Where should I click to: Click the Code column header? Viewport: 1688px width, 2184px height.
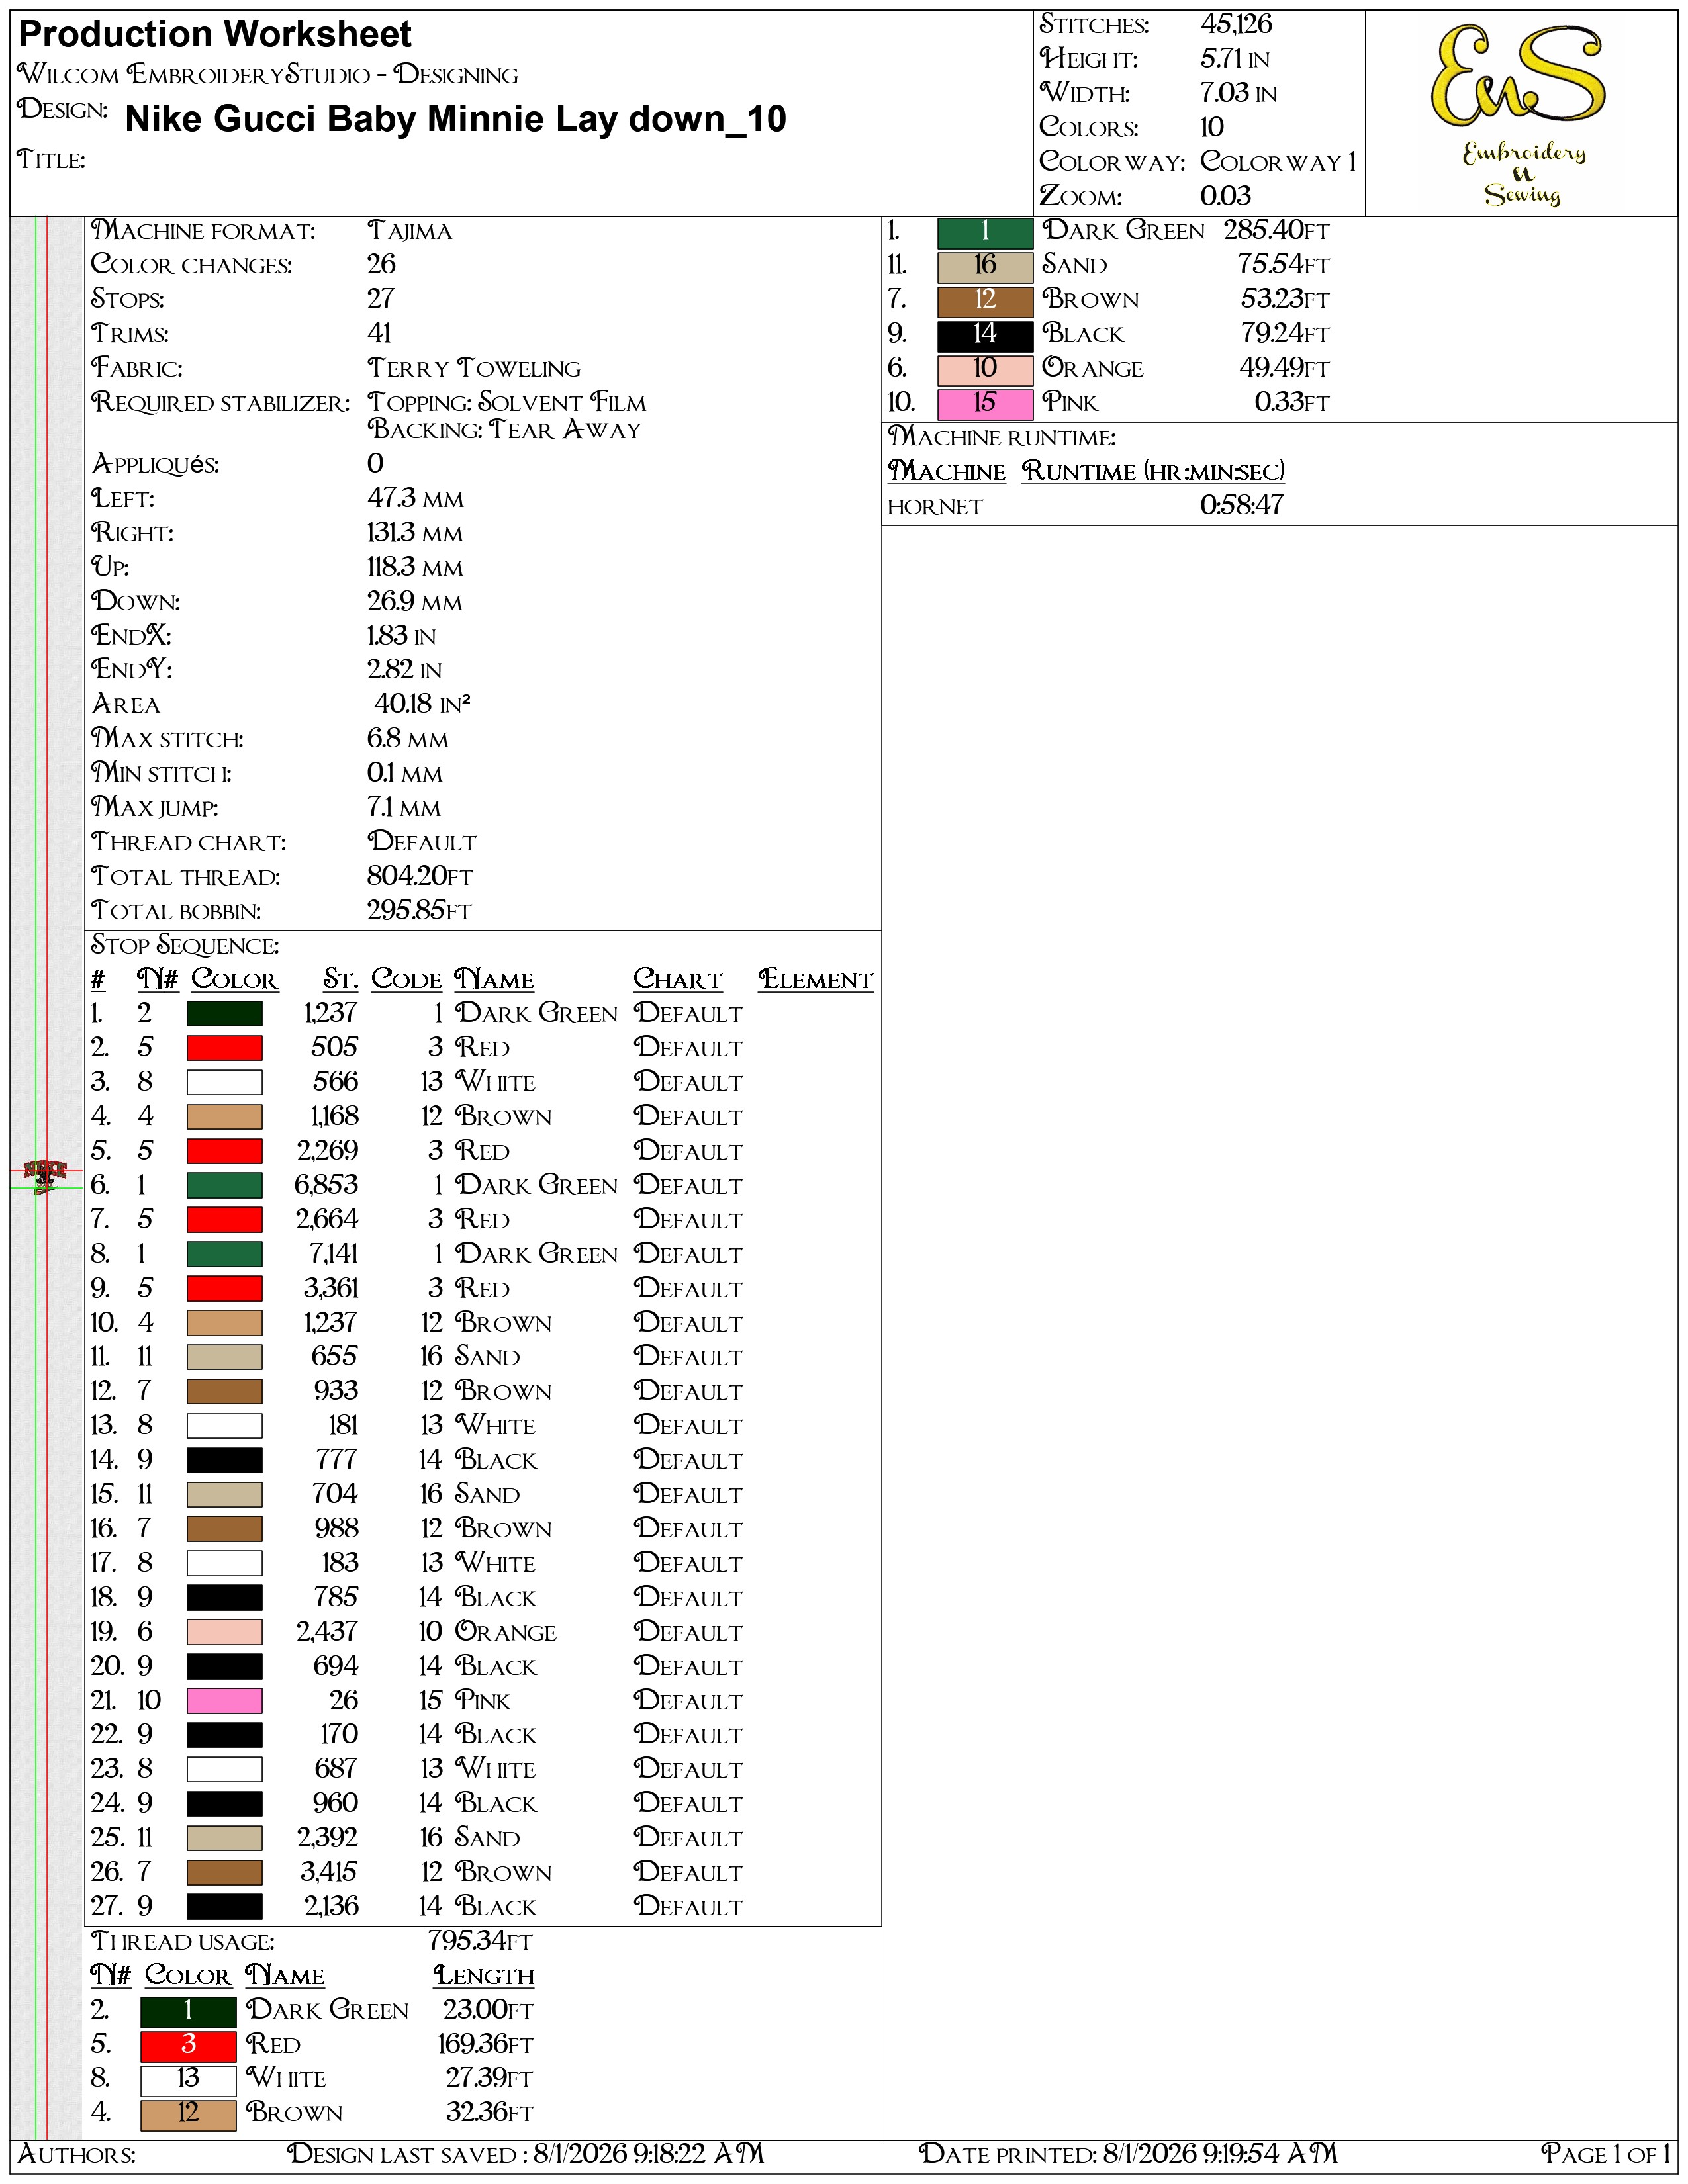406,980
